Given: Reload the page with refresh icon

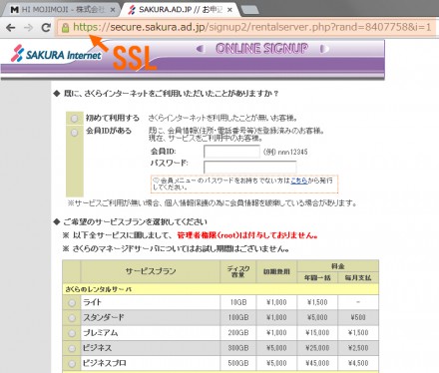Looking at the screenshot, I should (x=46, y=27).
